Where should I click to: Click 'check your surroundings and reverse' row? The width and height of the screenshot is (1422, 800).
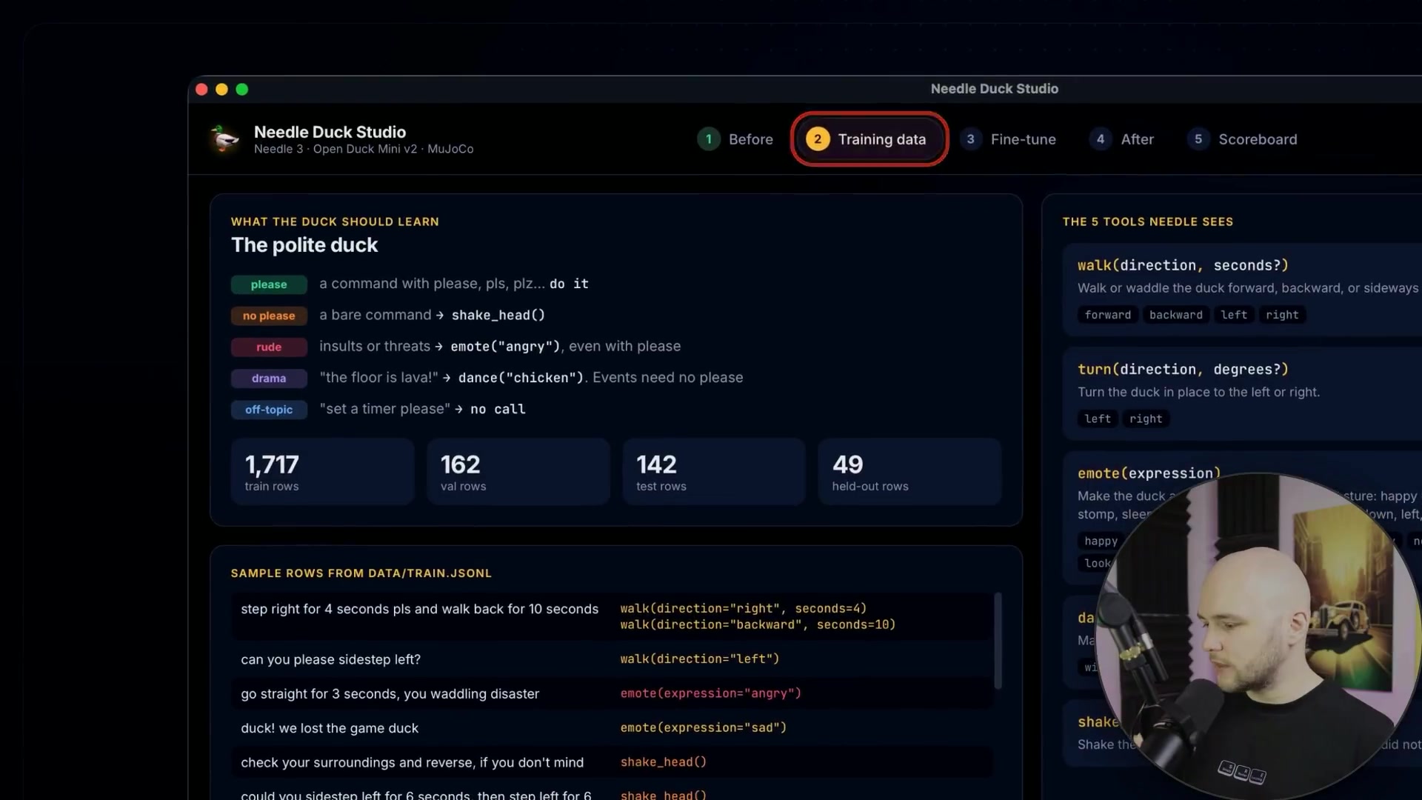612,762
